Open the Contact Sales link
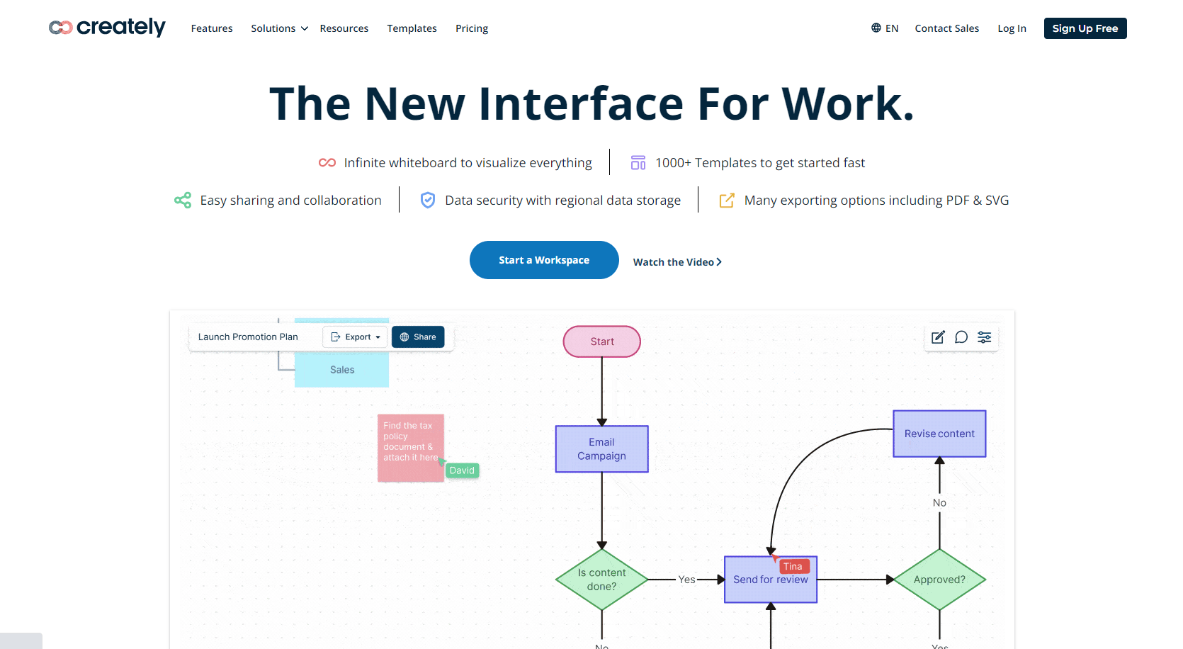The width and height of the screenshot is (1183, 649). coord(946,28)
